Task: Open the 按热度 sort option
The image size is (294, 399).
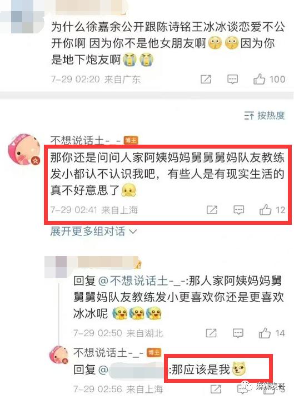Action: pyautogui.click(x=265, y=116)
